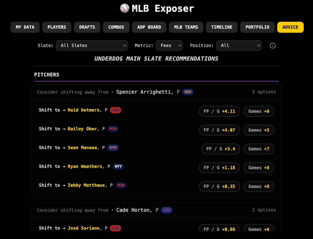Open the Sean Manaea player link

[82, 148]
